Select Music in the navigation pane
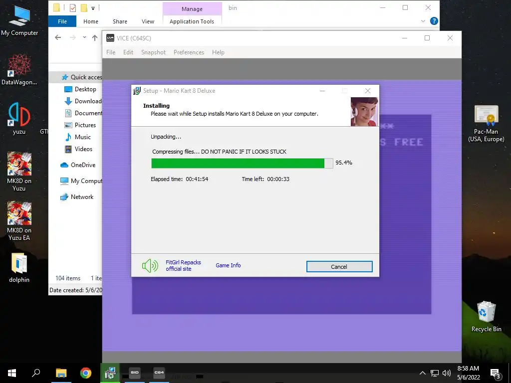The width and height of the screenshot is (511, 383). (77, 137)
